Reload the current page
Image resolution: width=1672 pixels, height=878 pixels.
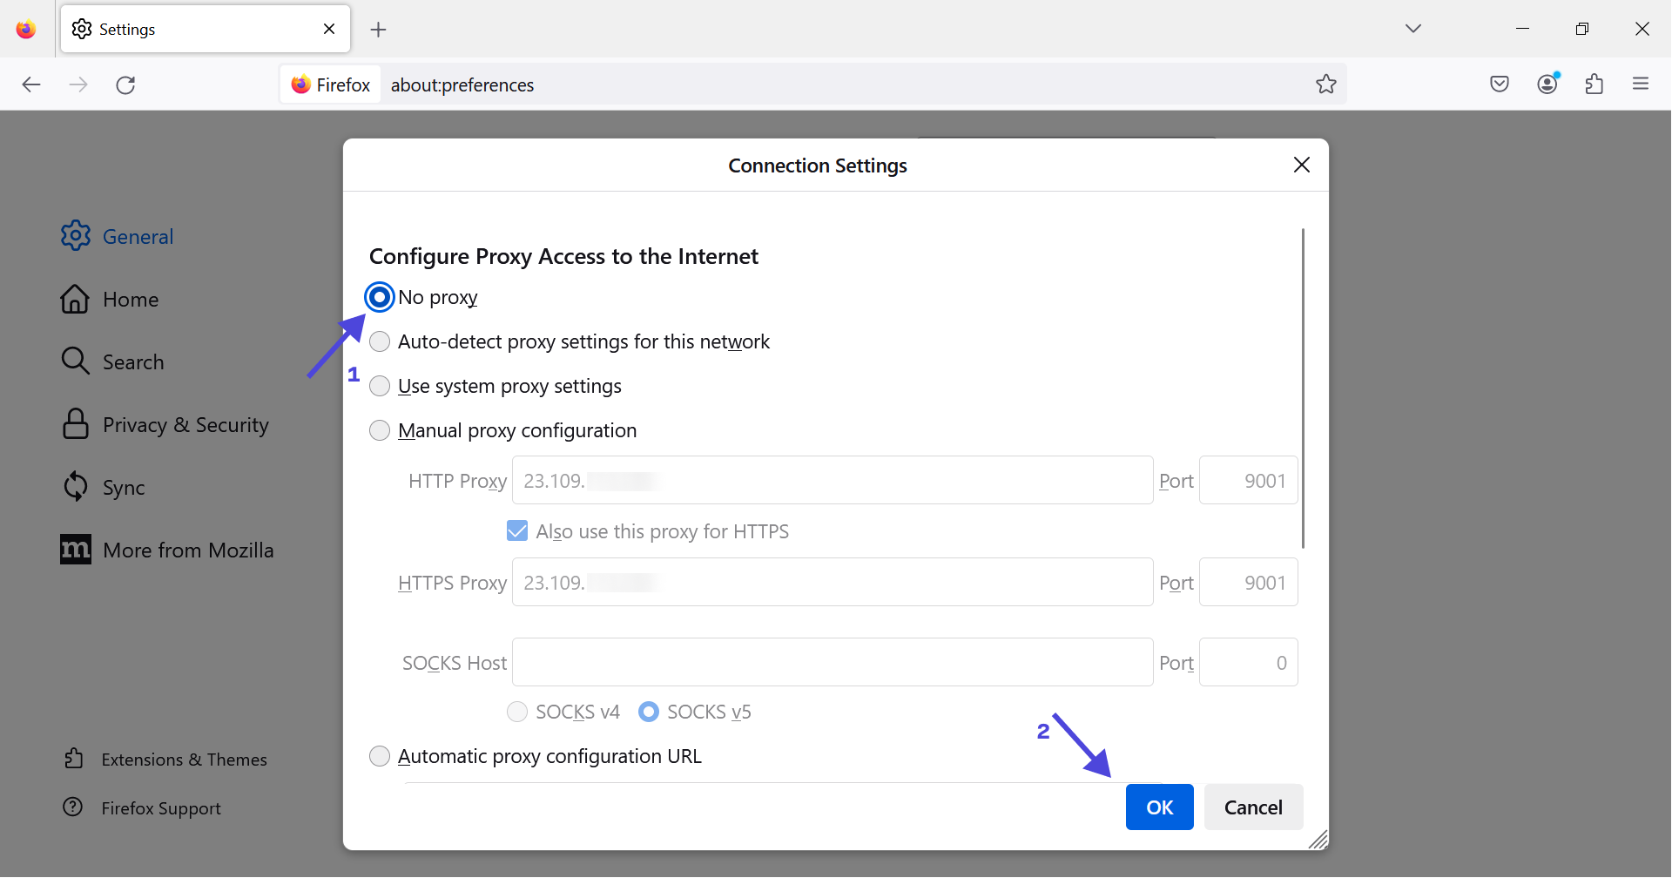(x=125, y=84)
